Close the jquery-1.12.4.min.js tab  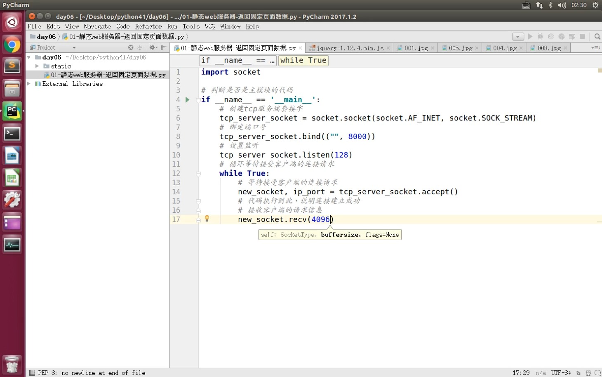coord(388,48)
